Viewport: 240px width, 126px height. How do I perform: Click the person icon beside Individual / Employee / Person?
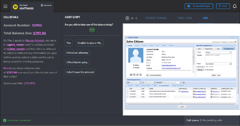pos(235,42)
